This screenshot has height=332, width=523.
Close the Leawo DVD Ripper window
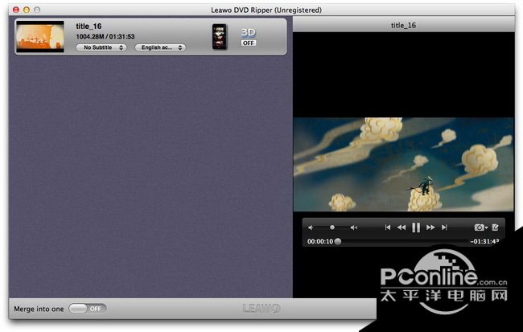16,10
